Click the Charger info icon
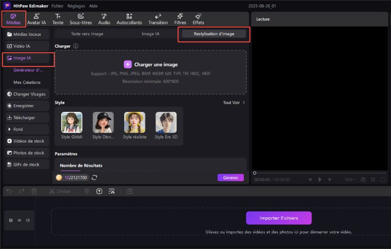The image size is (391, 249). 76,46
